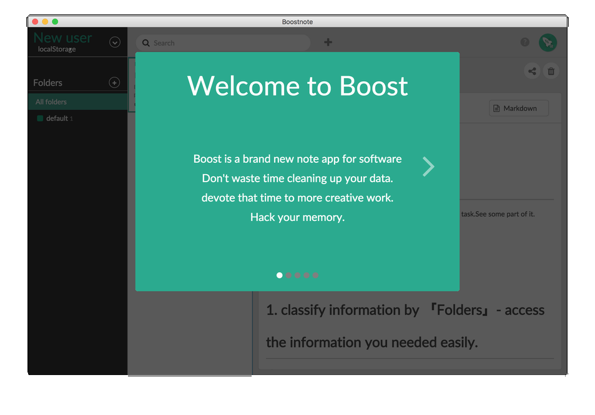
Task: Click the plus icon to add a folder
Action: 114,82
